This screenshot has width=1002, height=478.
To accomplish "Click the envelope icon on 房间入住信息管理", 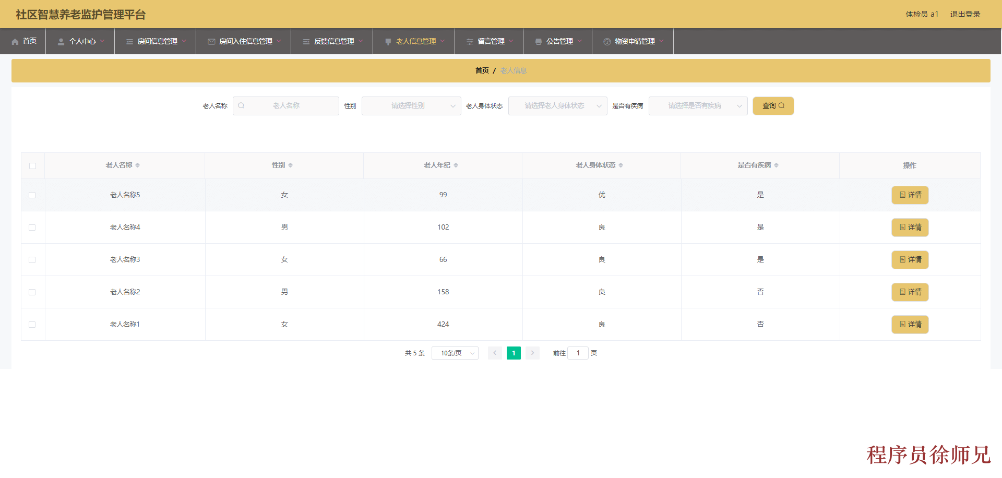I will pos(211,41).
